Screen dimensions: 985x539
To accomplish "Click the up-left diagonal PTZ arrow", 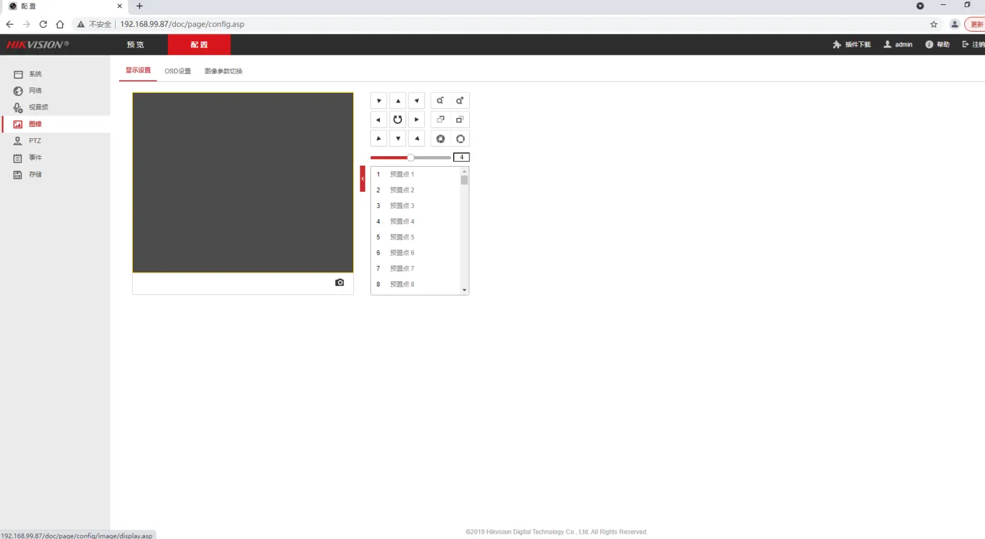I will click(x=379, y=101).
